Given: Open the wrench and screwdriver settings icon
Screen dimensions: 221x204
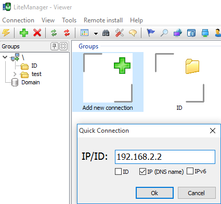Looking at the screenshot, I should (120, 33).
